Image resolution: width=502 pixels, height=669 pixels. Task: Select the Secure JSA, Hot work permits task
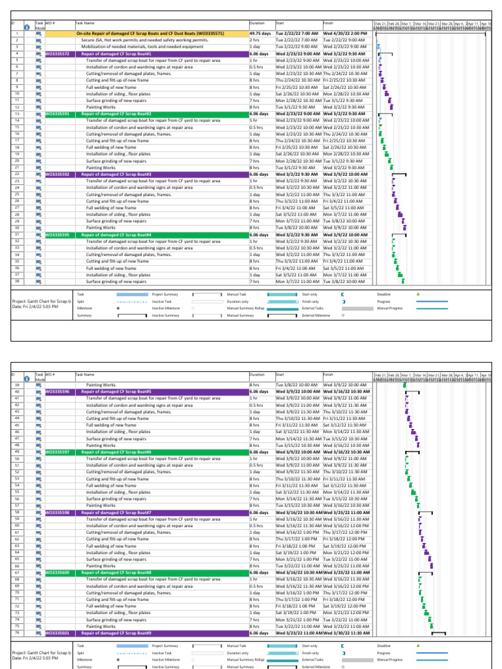144,40
